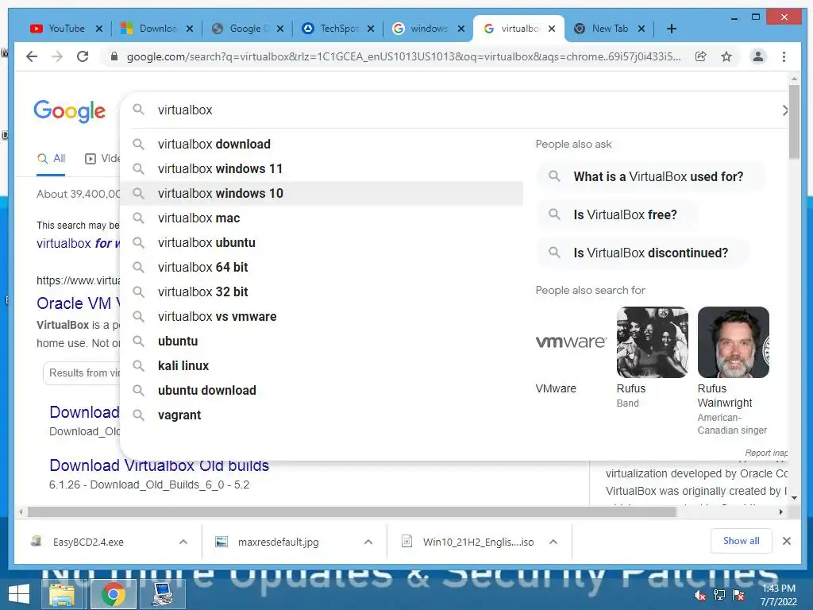The height and width of the screenshot is (610, 813).
Task: Click the Chrome taskbar icon
Action: point(113,594)
